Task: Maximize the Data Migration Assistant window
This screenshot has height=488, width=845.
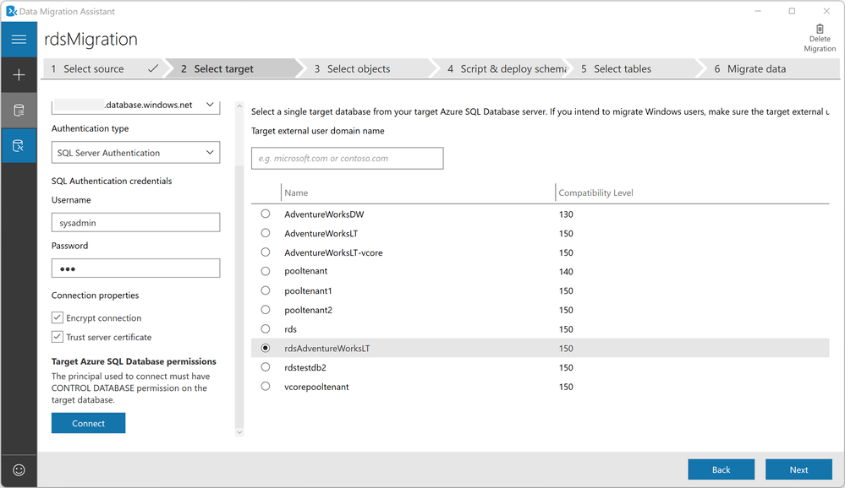Action: click(792, 11)
